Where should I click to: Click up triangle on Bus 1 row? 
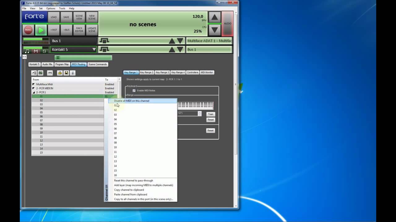coord(172,41)
